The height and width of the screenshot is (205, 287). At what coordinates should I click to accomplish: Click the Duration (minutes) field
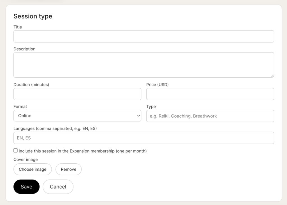click(x=77, y=94)
